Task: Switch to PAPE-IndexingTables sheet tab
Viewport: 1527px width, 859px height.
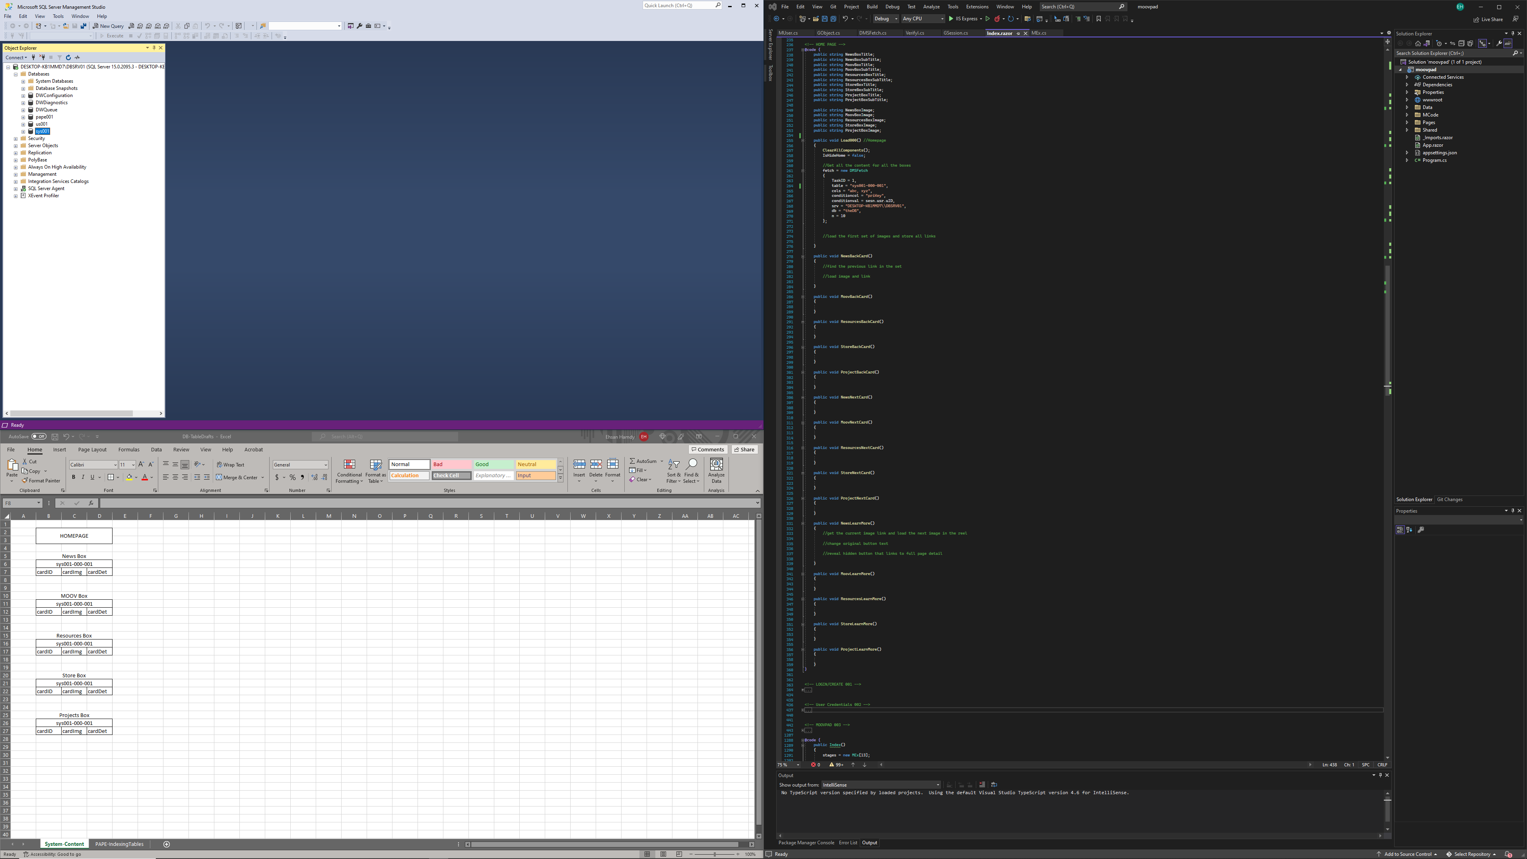Action: click(119, 844)
